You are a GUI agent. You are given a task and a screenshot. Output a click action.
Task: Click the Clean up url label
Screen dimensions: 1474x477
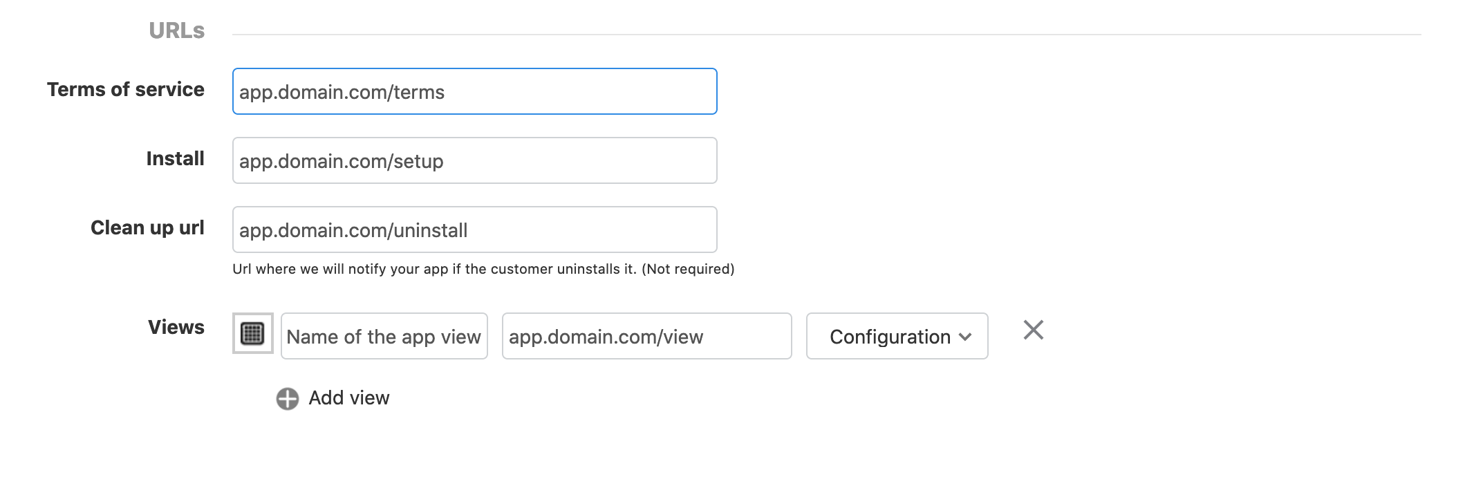click(147, 227)
